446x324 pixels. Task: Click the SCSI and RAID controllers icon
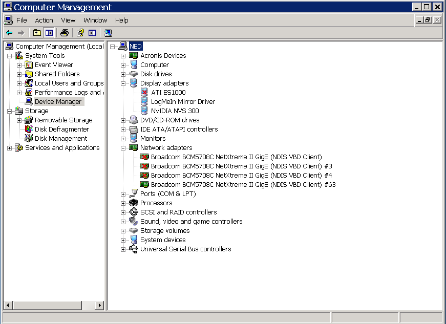(x=134, y=212)
